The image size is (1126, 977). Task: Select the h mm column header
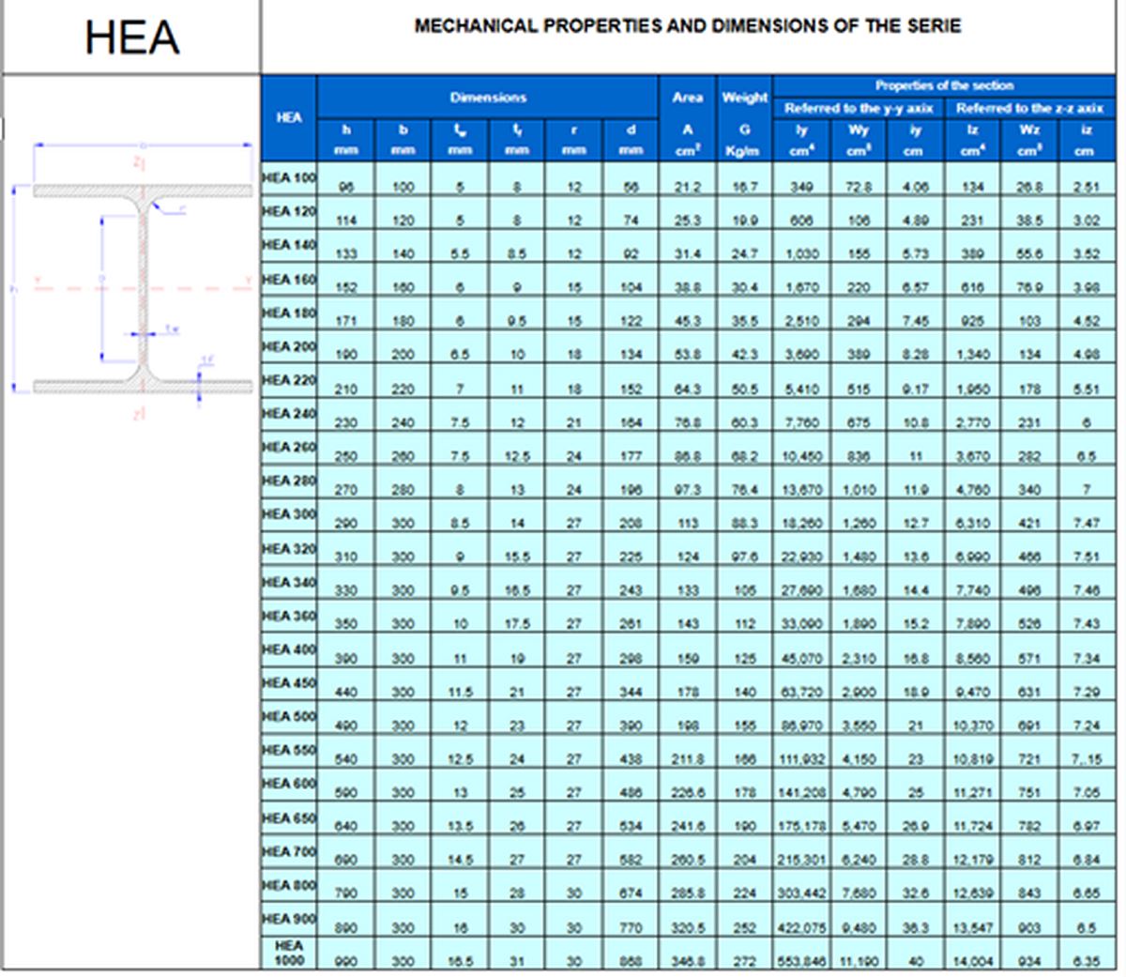pos(346,140)
